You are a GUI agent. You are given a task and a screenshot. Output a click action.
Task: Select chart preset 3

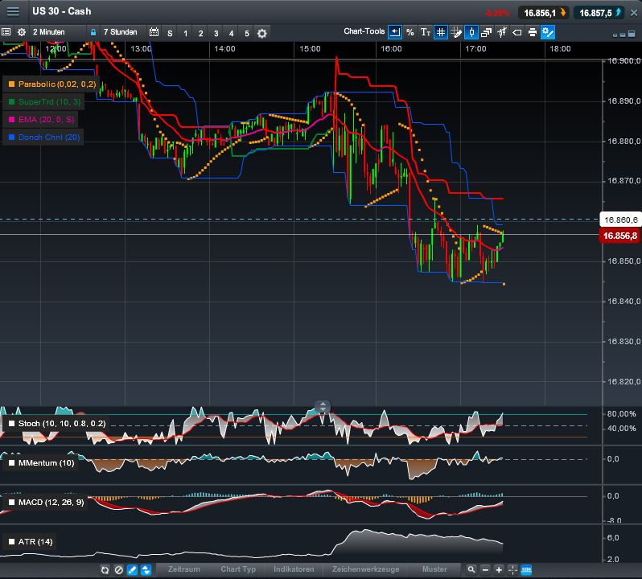coord(216,34)
